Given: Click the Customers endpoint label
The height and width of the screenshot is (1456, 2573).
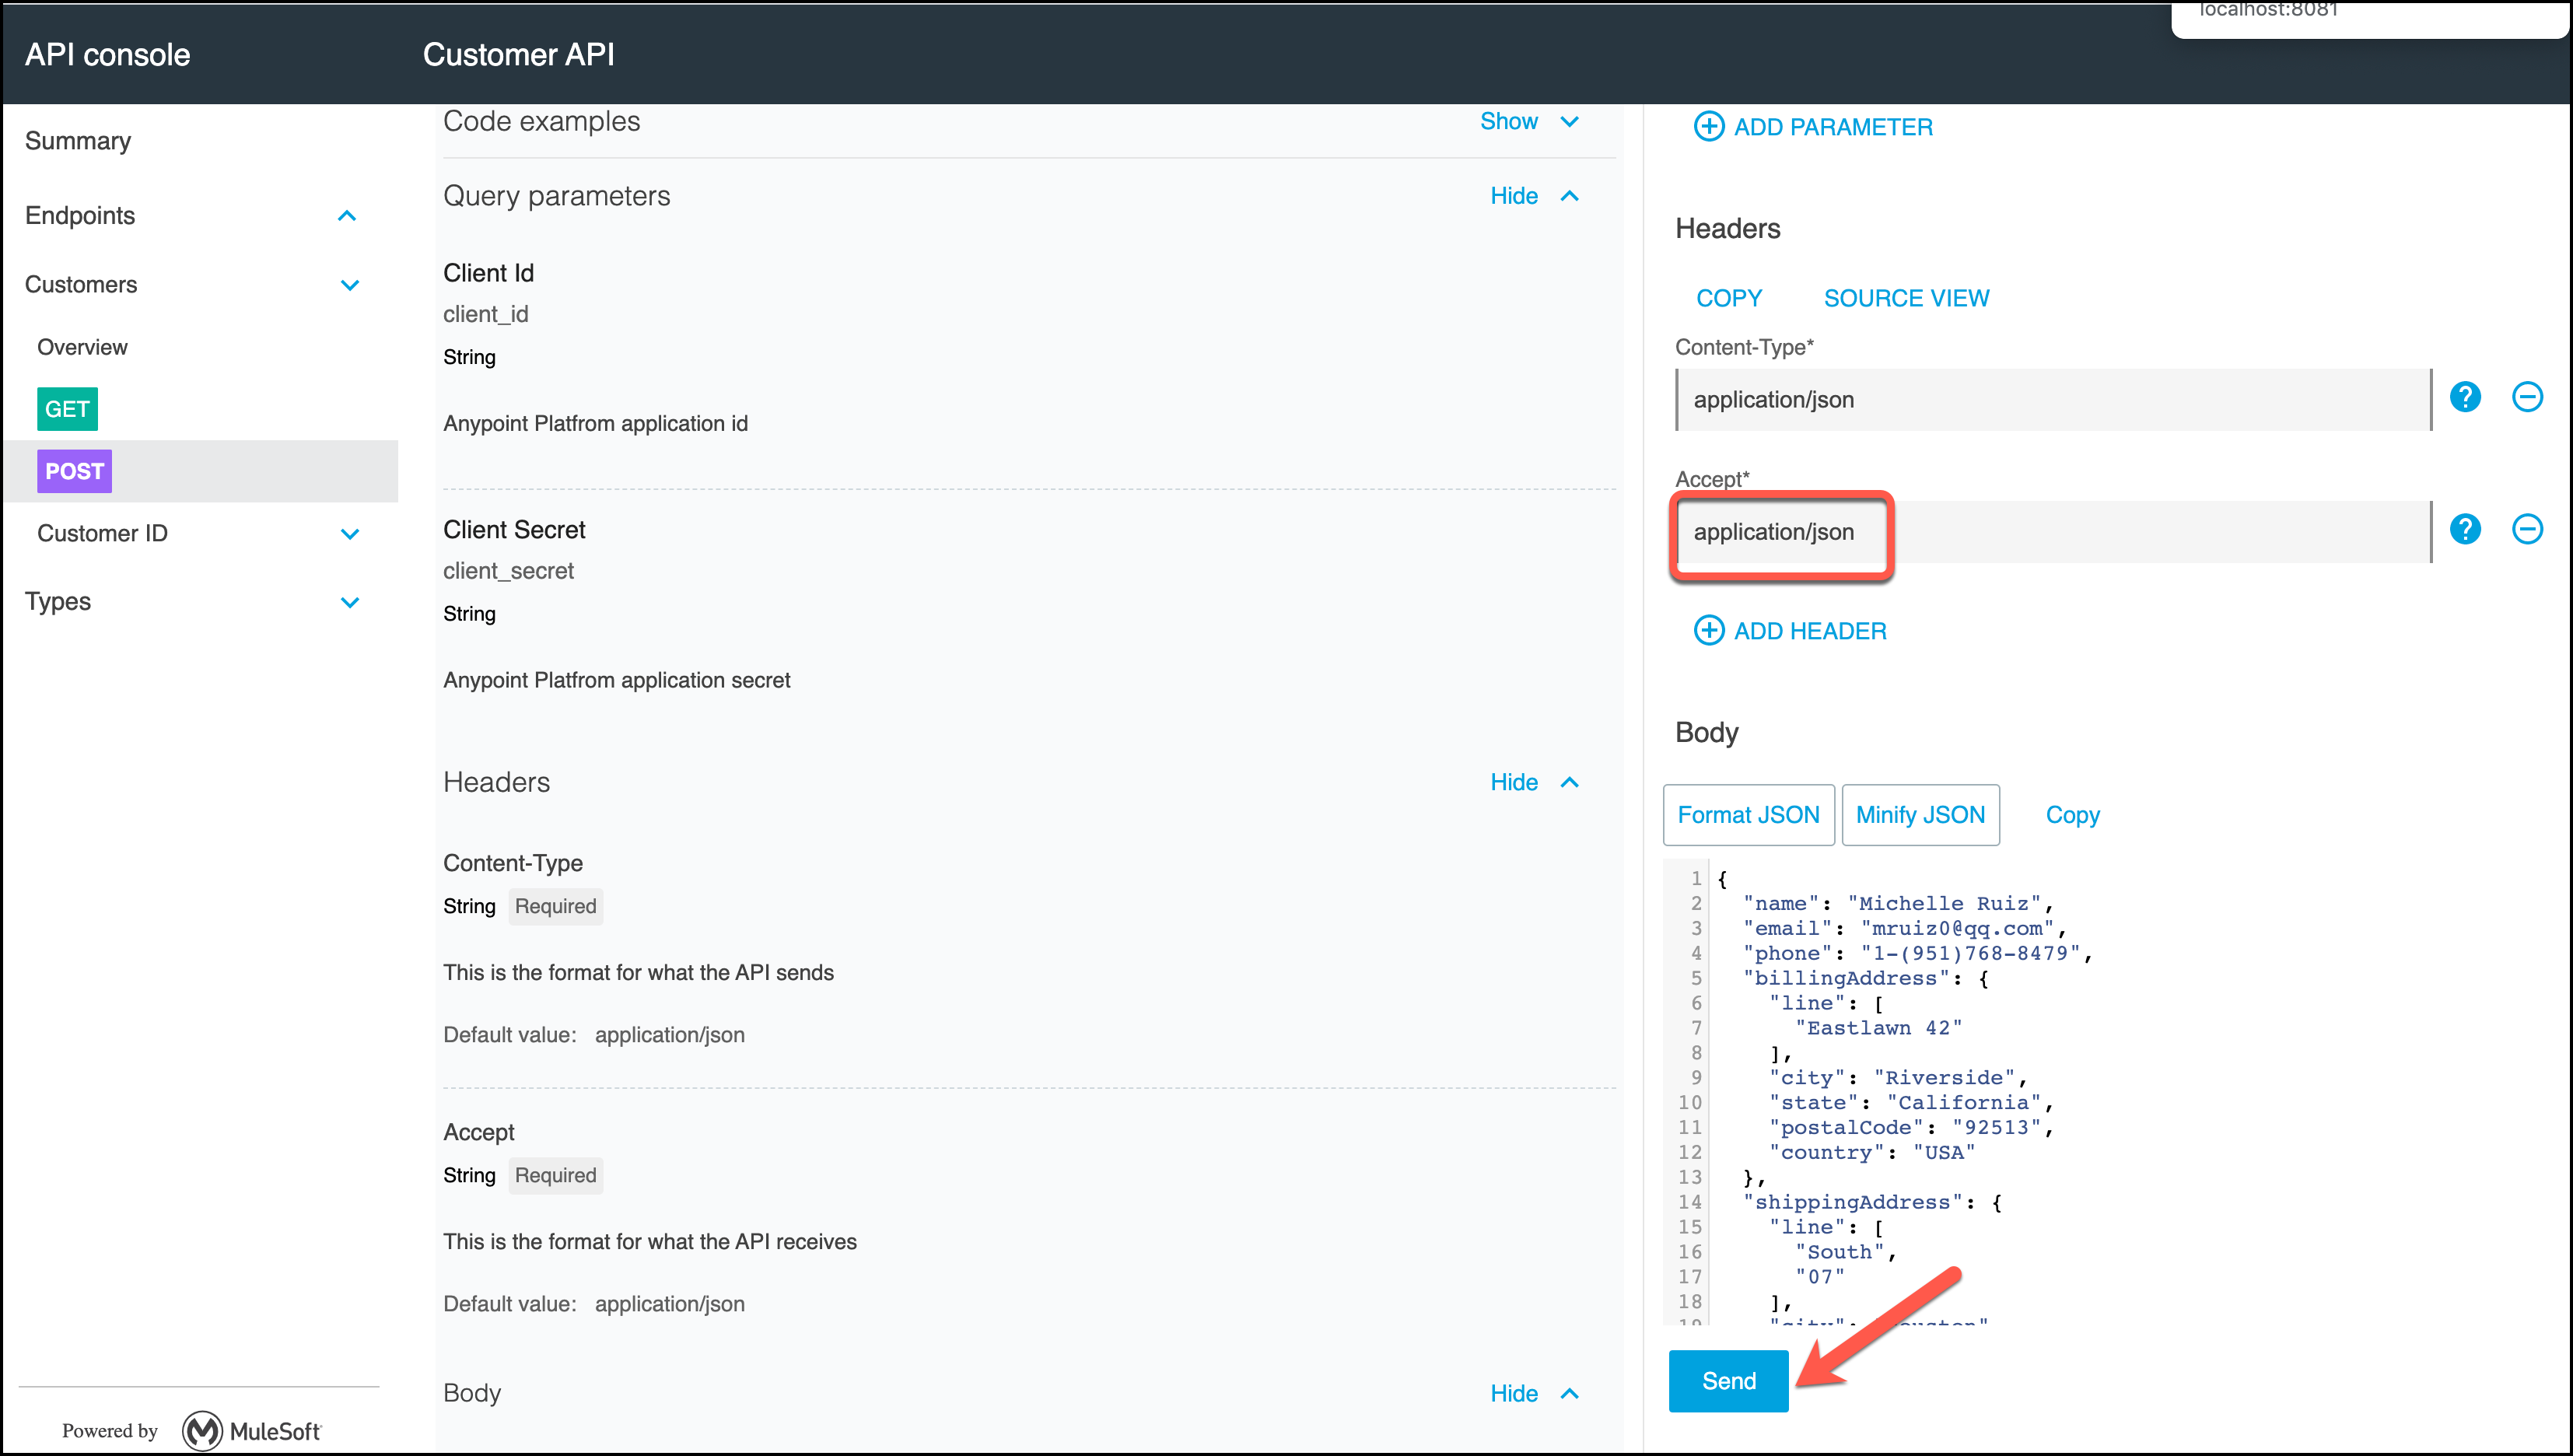Looking at the screenshot, I should pyautogui.click(x=81, y=284).
